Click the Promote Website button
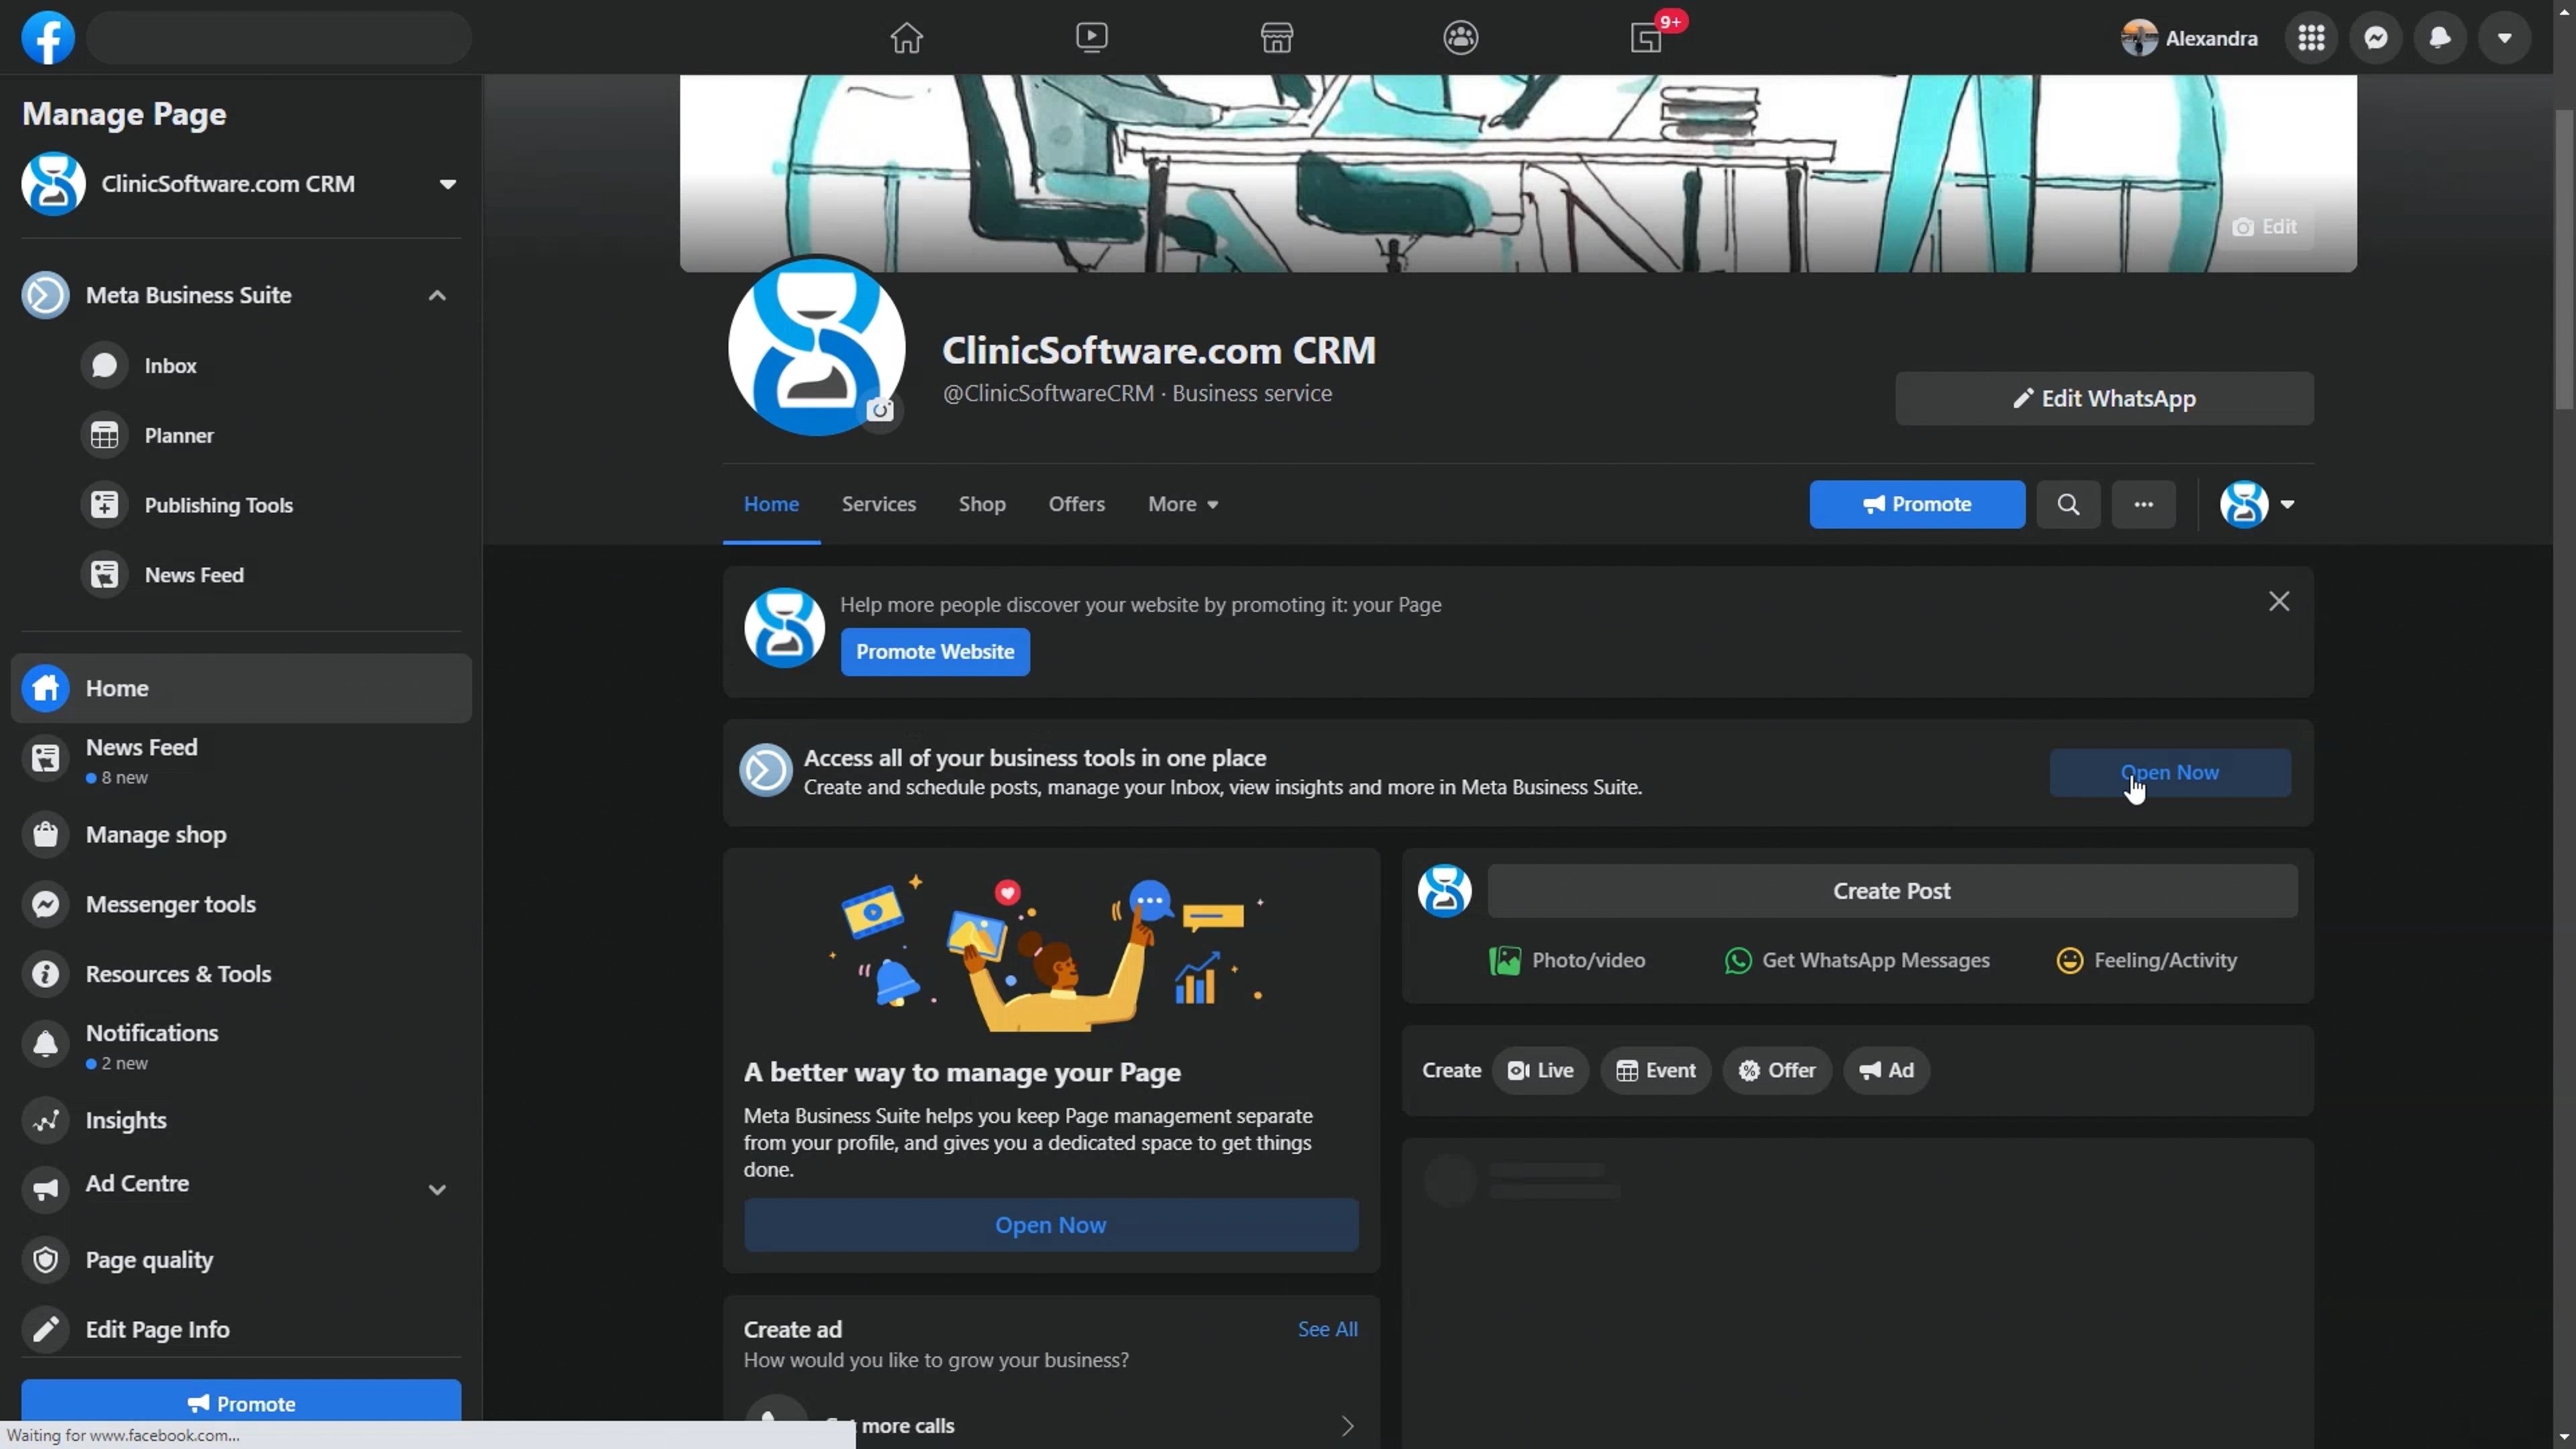The height and width of the screenshot is (1449, 2576). pos(935,651)
